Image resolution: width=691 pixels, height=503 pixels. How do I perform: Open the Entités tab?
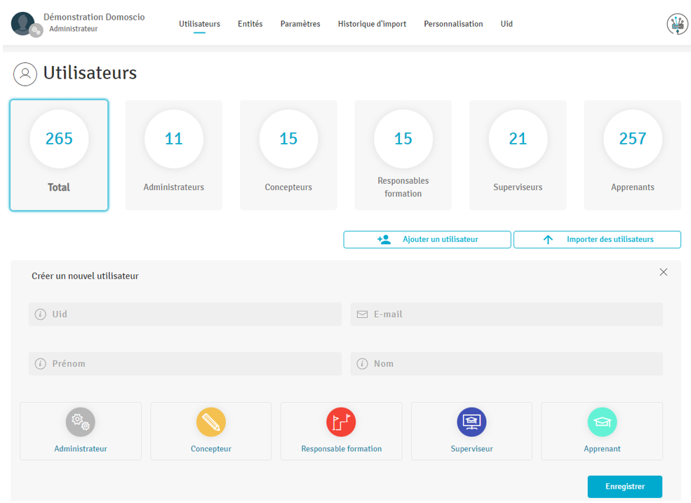point(250,24)
